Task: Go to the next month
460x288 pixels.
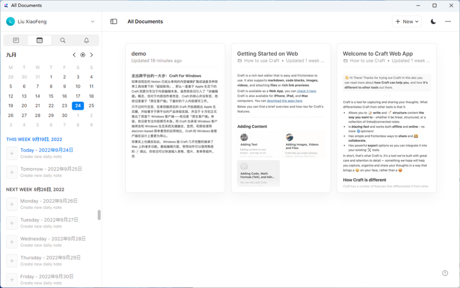Action: pos(92,55)
